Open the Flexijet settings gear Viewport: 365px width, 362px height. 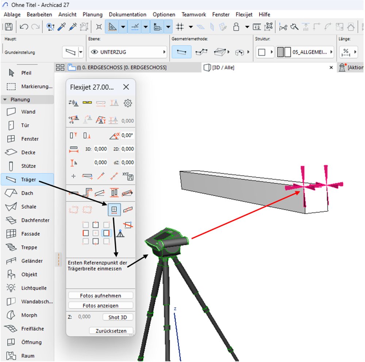pyautogui.click(x=127, y=103)
